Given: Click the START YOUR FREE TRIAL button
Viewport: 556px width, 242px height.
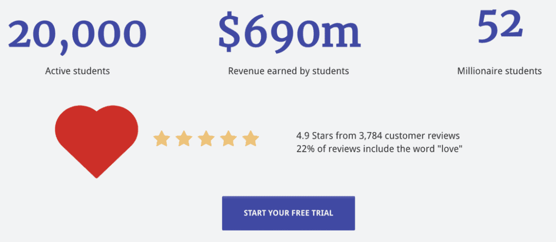Looking at the screenshot, I should coord(288,213).
